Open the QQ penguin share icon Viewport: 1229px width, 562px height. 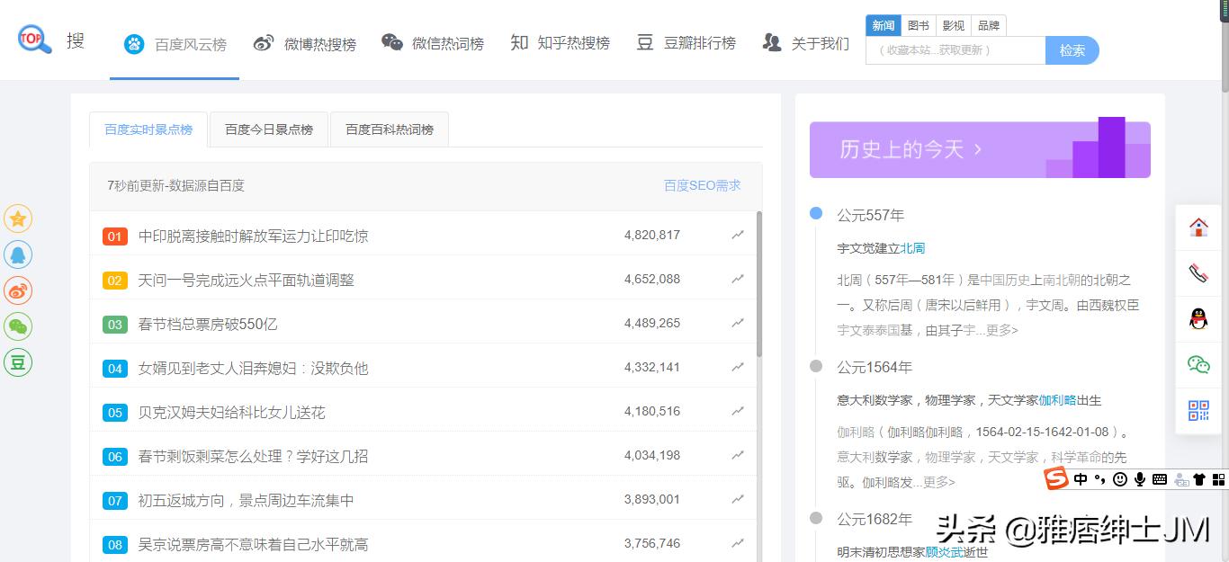[1198, 319]
